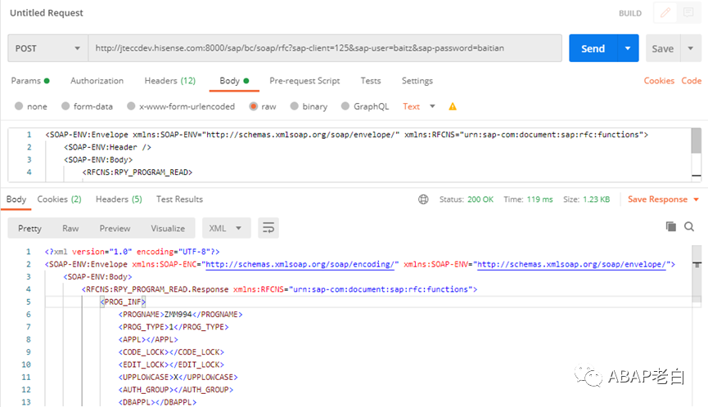Click the blue Send button
The width and height of the screenshot is (708, 407).
click(593, 48)
